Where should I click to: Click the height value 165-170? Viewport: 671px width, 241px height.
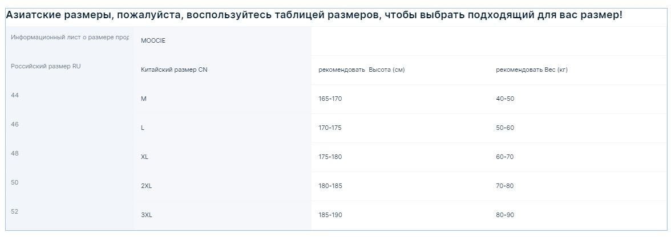tap(330, 99)
